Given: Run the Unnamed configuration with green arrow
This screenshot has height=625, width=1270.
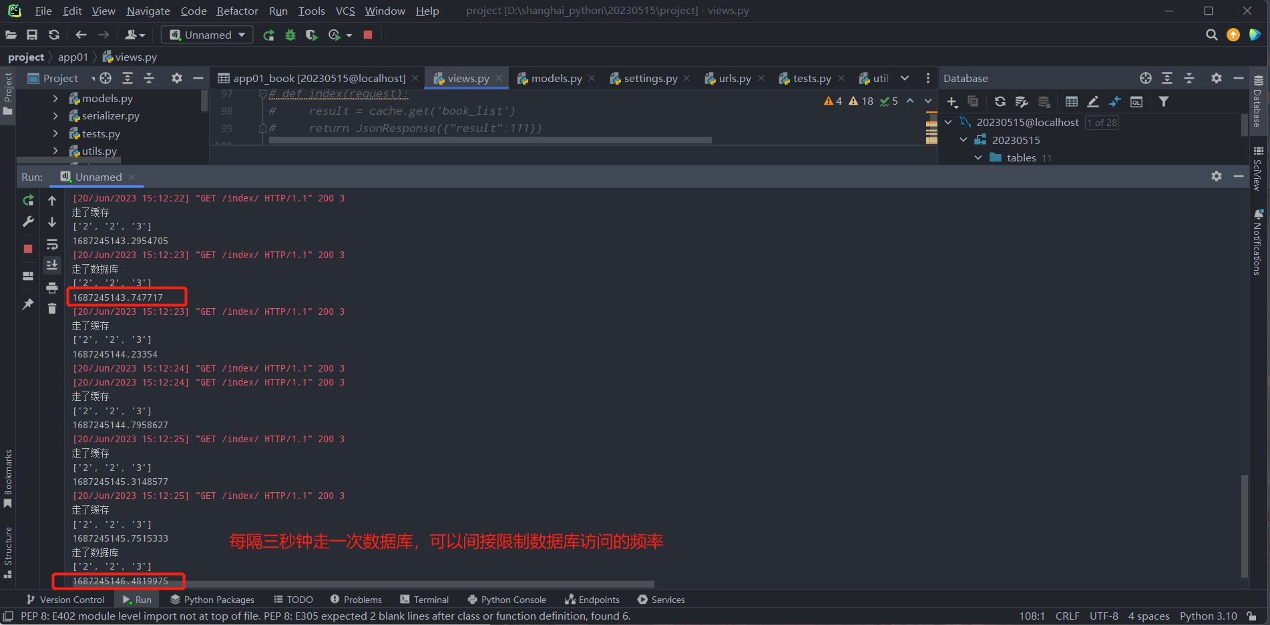Looking at the screenshot, I should [268, 35].
